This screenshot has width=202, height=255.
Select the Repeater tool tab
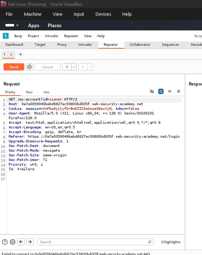click(111, 45)
